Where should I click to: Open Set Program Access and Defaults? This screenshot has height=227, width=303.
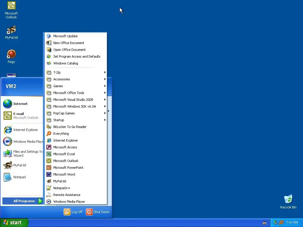75,56
